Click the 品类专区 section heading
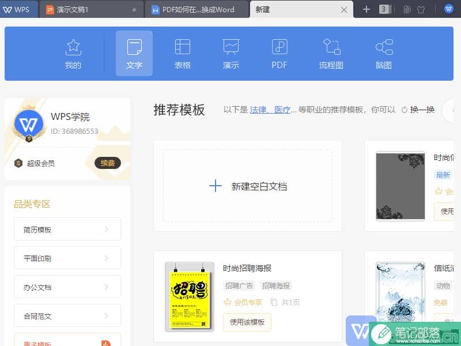The width and height of the screenshot is (461, 346). pos(32,204)
